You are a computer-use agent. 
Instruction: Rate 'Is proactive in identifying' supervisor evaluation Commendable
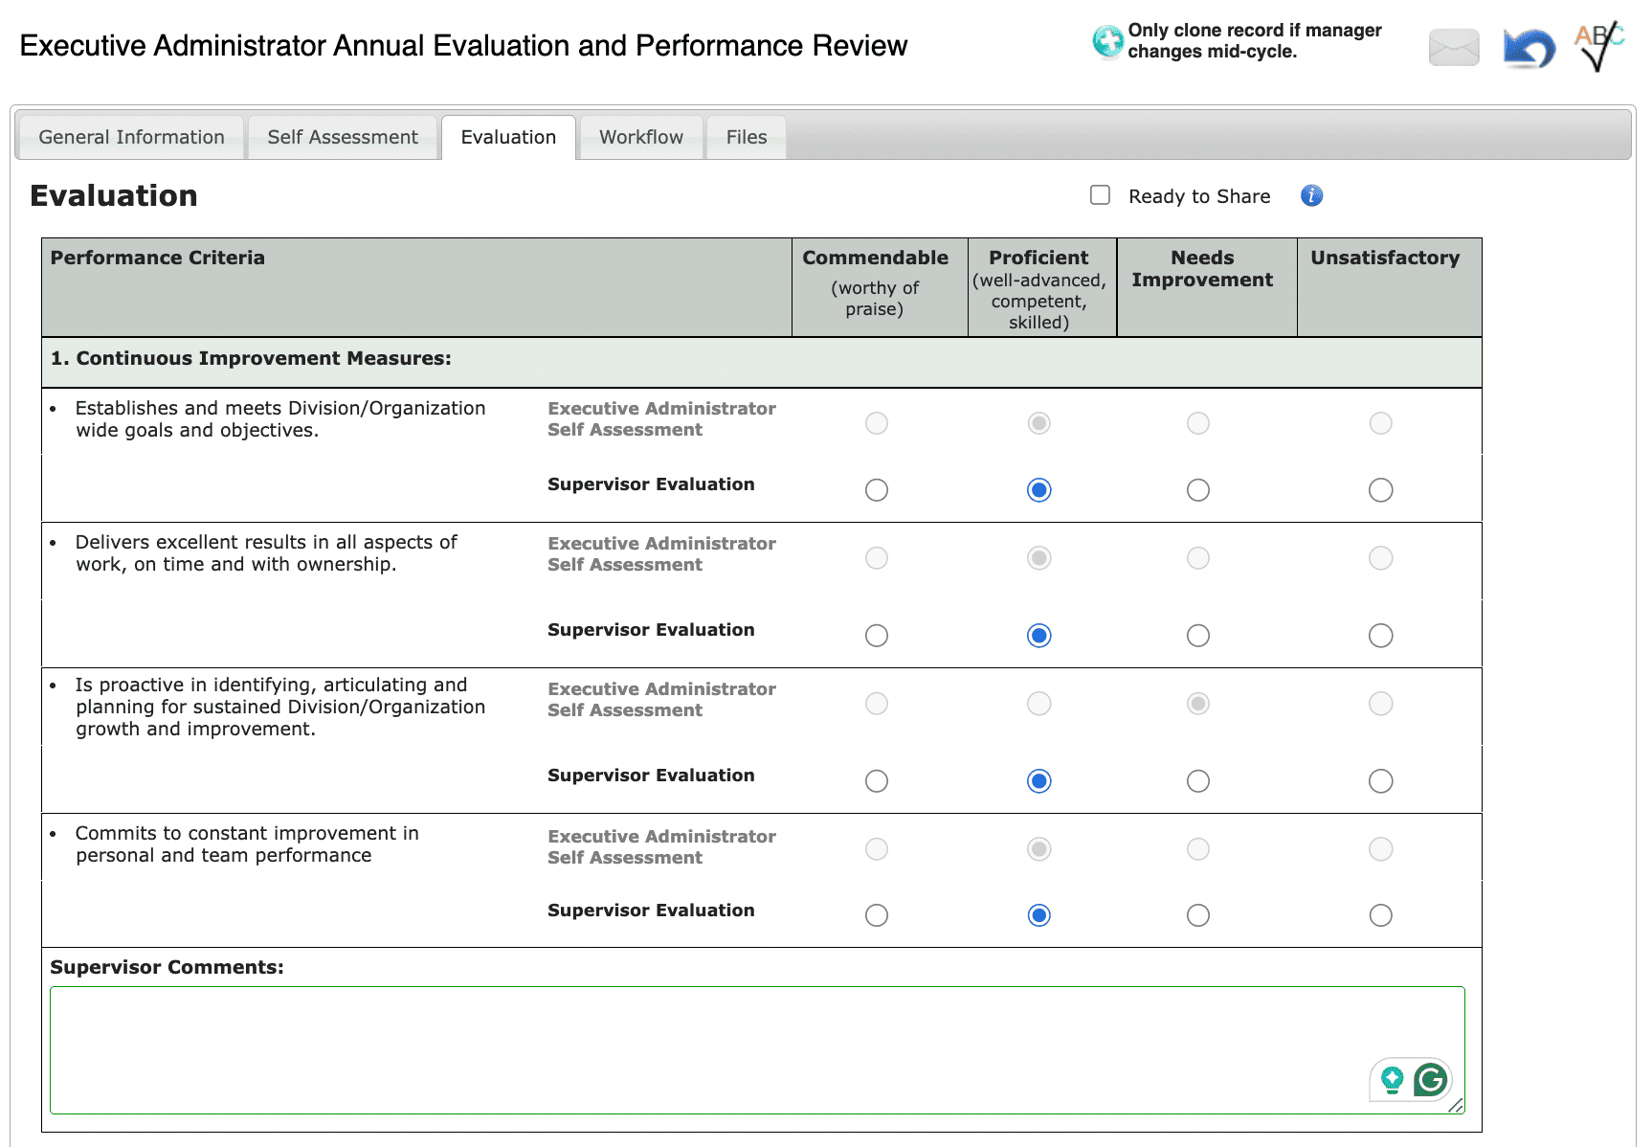[877, 781]
